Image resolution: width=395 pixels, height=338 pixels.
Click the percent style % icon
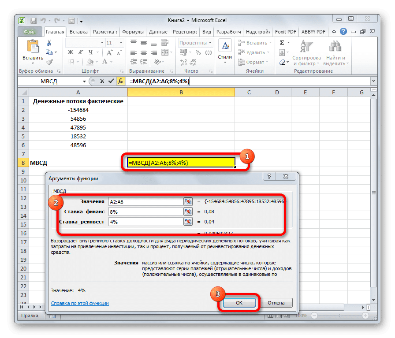[x=198, y=52]
